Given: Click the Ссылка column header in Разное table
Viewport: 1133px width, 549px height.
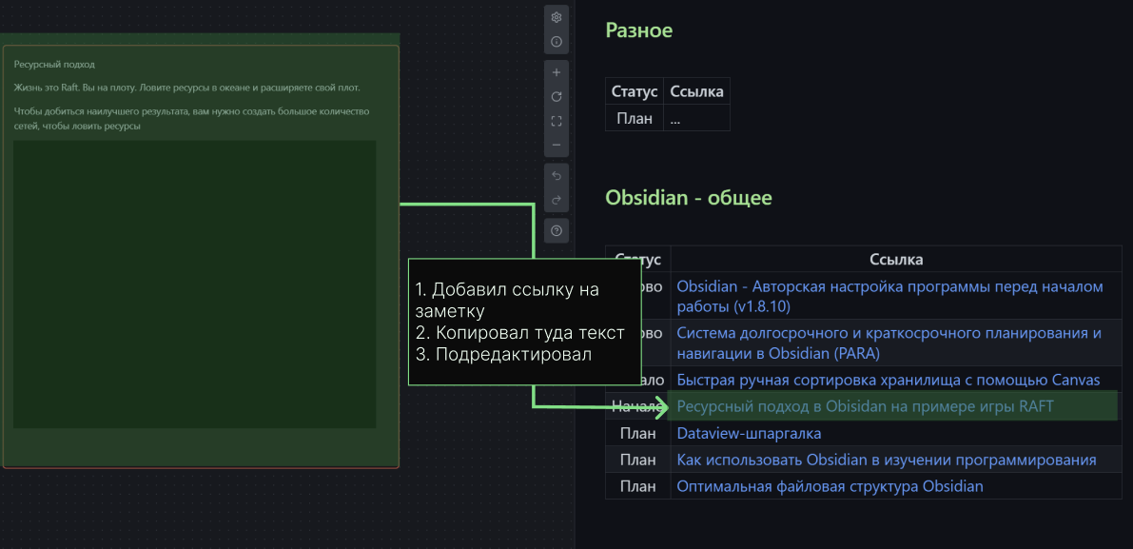Looking at the screenshot, I should click(x=696, y=91).
